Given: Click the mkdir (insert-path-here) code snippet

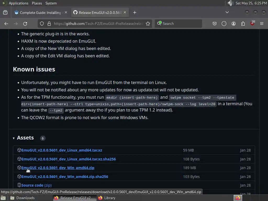Looking at the screenshot, I should coord(132,98).
